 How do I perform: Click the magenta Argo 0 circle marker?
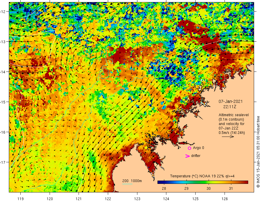coord(189,148)
